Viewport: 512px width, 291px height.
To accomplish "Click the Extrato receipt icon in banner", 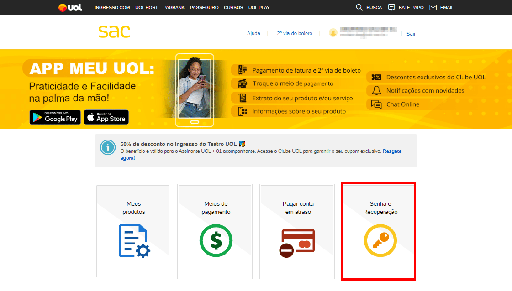I will point(242,98).
